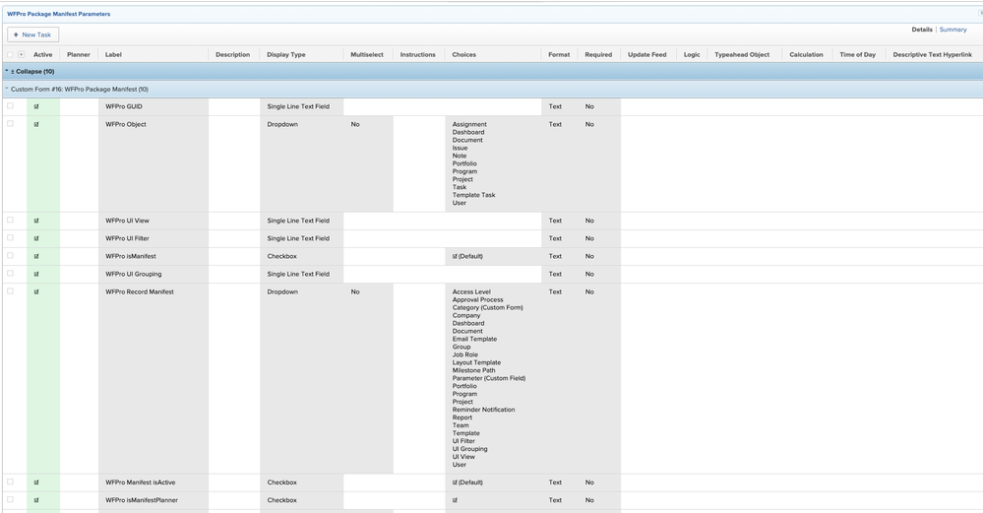The height and width of the screenshot is (513, 983).
Task: Open the header selection dropdown arrow
Action: point(22,54)
